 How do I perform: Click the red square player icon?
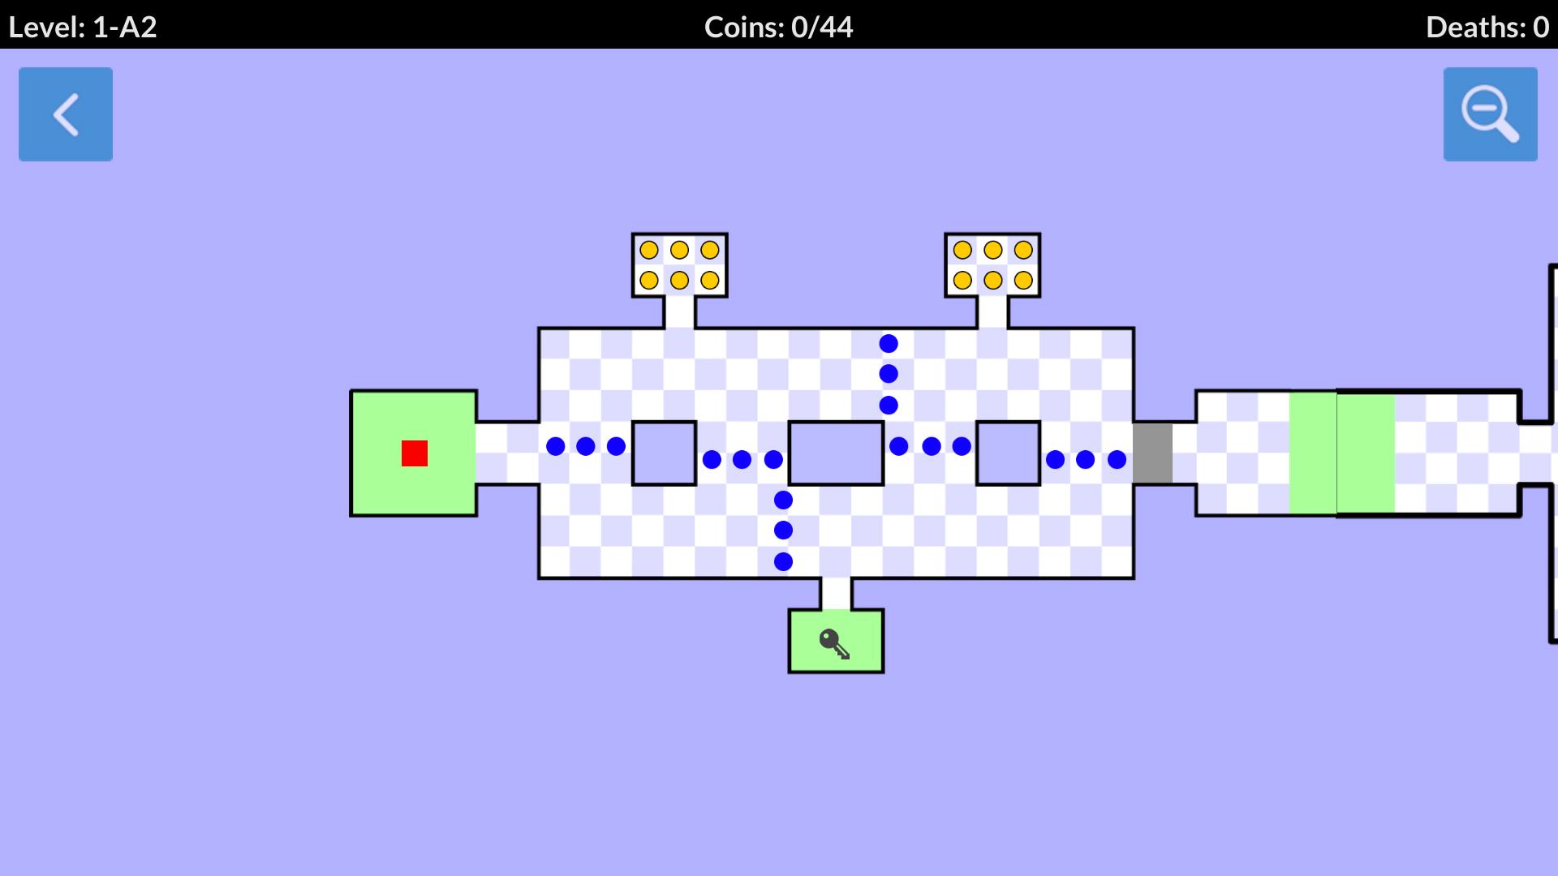(414, 453)
